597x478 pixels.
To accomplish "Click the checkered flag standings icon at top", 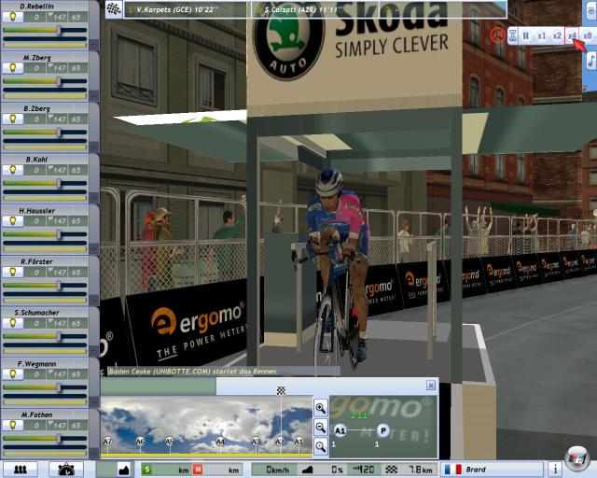I will pyautogui.click(x=113, y=9).
